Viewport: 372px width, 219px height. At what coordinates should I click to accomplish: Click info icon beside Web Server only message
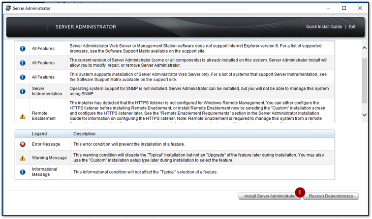coord(23,77)
